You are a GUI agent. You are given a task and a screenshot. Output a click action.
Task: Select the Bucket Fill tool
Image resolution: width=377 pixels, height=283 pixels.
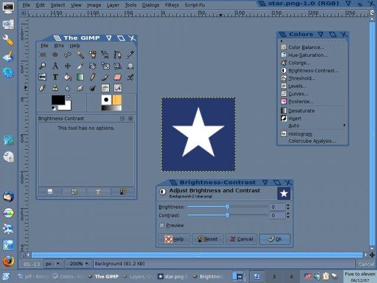click(x=68, y=77)
